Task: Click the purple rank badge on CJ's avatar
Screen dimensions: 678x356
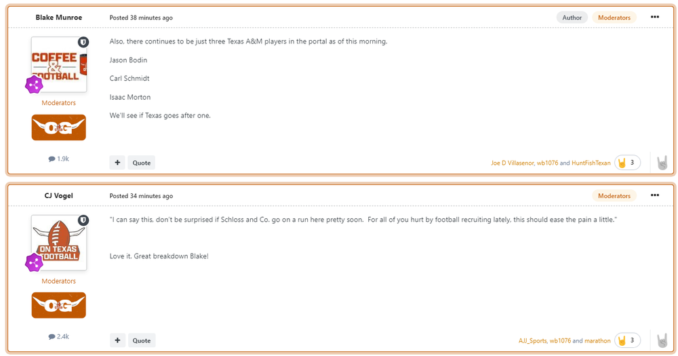Action: [x=34, y=262]
